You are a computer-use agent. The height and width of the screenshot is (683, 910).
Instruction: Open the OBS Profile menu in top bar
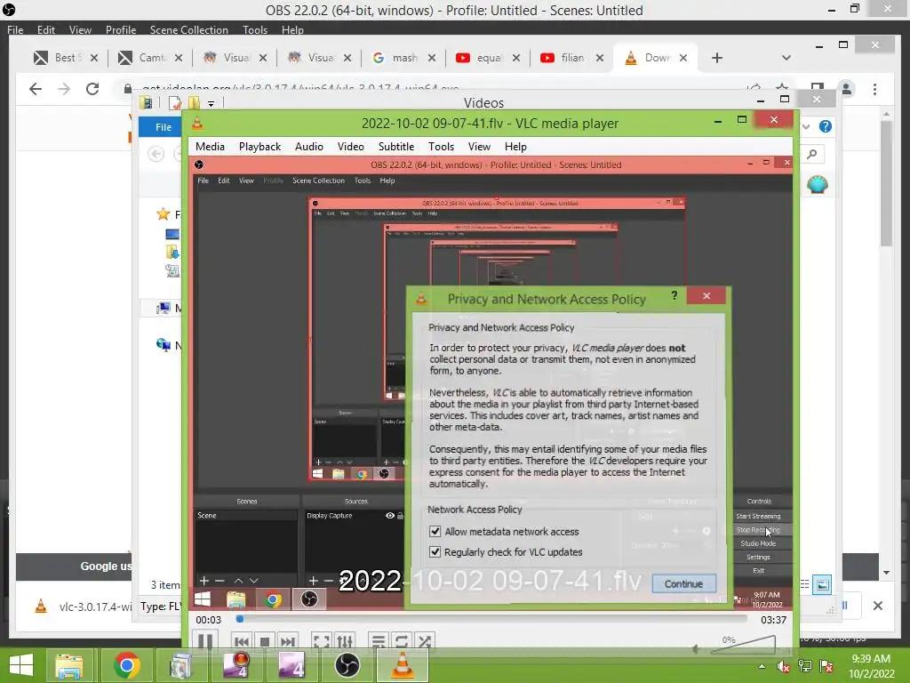(121, 29)
